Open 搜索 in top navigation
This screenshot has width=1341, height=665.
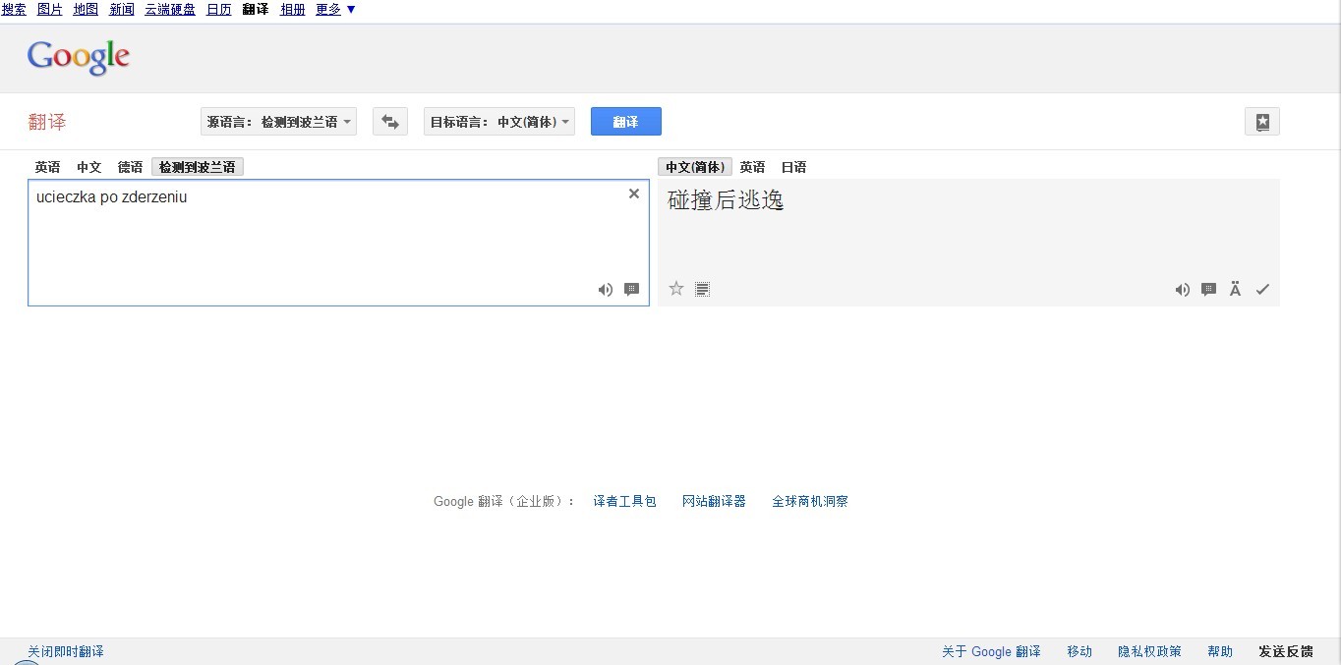(14, 9)
